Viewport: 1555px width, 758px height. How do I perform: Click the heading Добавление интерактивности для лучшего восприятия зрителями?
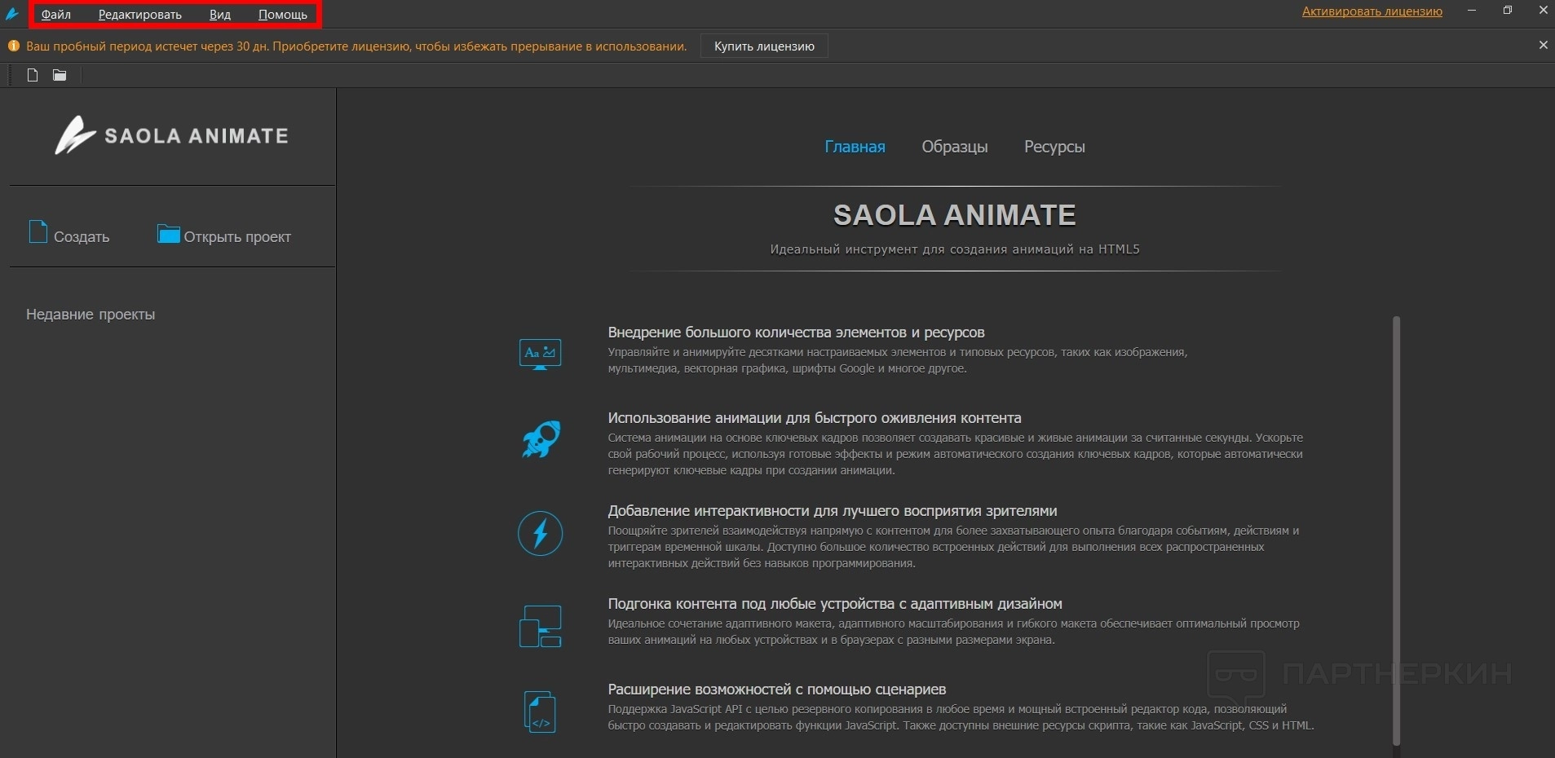point(833,511)
